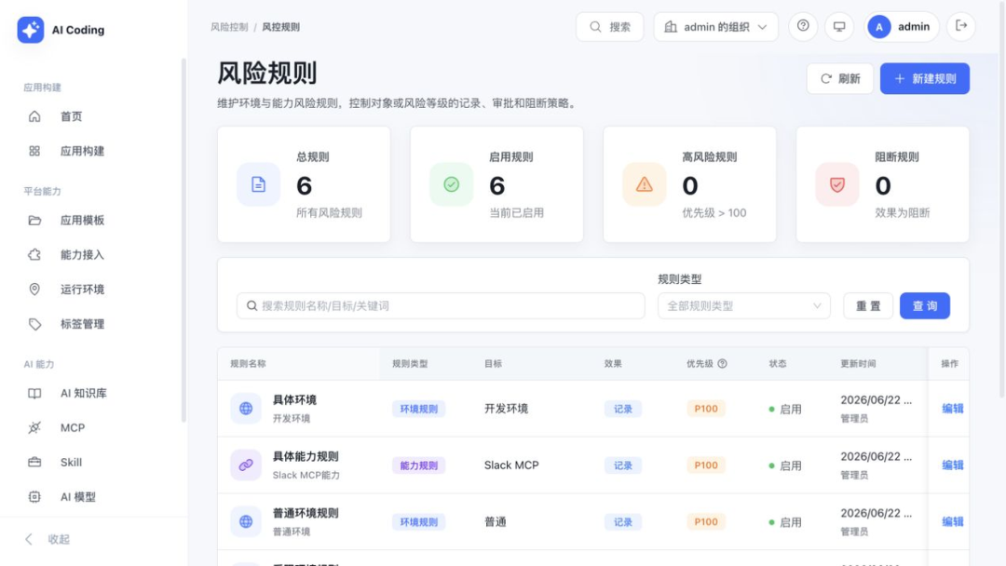Click 环境规则 tag in 具体环境 row
This screenshot has height=566, width=1006.
coord(419,409)
